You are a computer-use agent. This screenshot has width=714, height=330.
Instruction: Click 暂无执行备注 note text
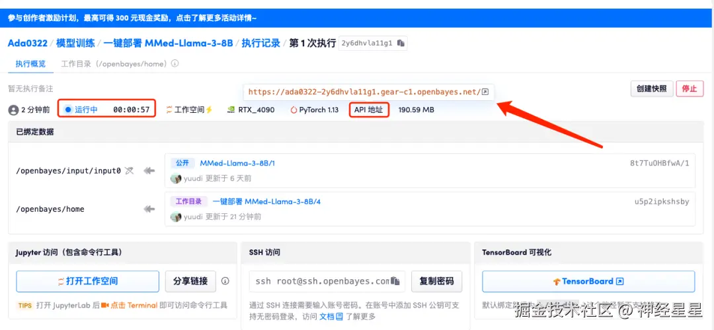point(30,88)
